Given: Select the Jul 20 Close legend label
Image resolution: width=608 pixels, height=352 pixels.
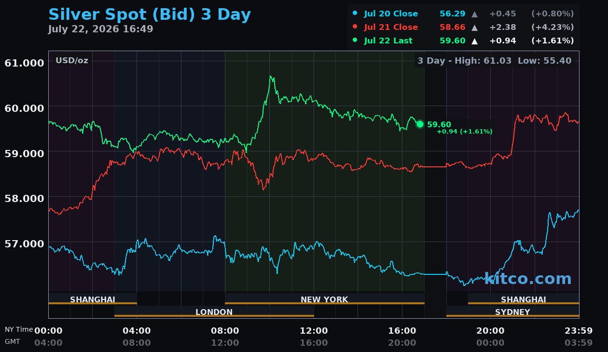Looking at the screenshot, I should [391, 14].
